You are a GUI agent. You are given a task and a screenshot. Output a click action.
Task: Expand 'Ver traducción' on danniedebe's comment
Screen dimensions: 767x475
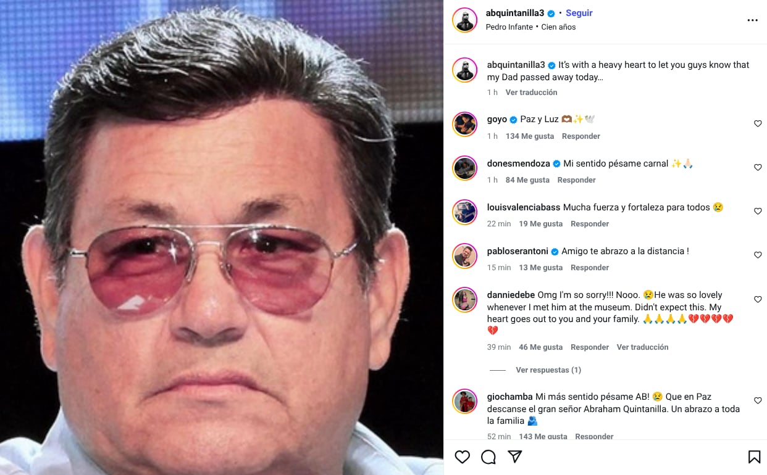click(642, 347)
